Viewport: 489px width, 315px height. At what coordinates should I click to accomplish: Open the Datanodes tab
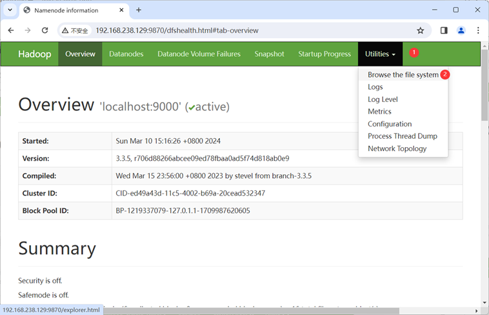point(126,54)
